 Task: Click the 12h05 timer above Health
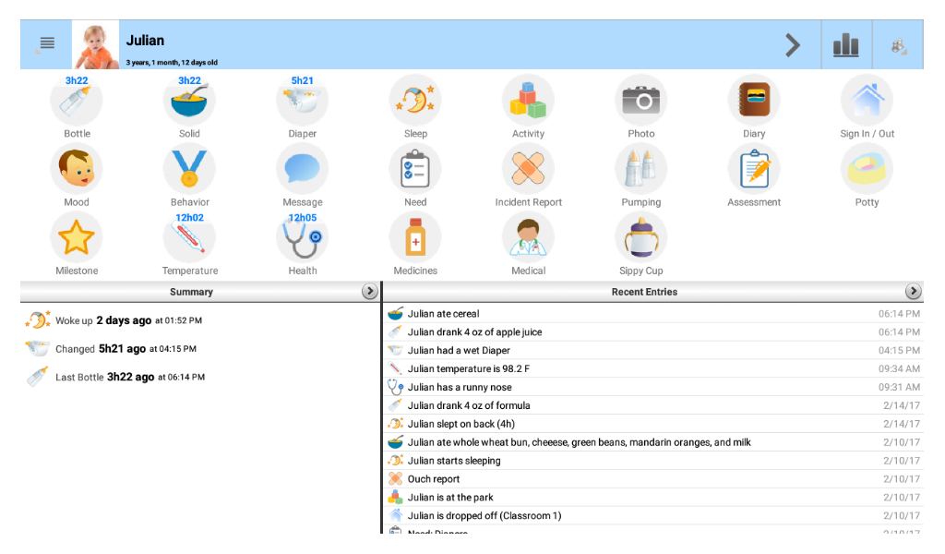302,218
